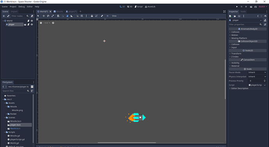Open the Editor menu
The image size is (269, 147).
coord(30,7)
